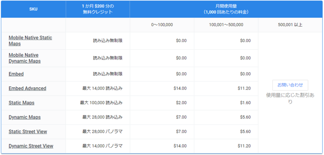Open the Dynamic Maps link
This screenshot has height=155, width=324.
click(x=25, y=117)
